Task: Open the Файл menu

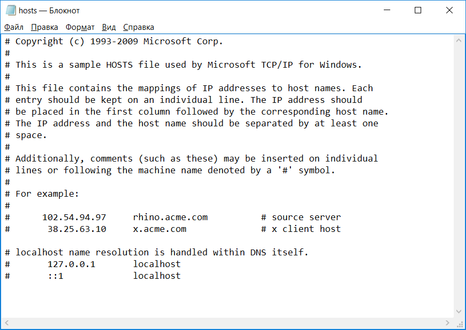Action: [14, 27]
